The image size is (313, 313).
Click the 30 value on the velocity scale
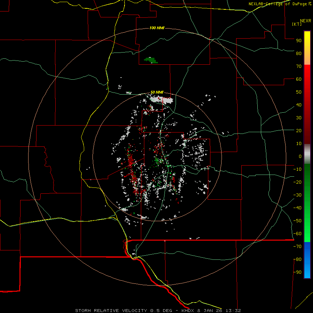[x=299, y=118]
